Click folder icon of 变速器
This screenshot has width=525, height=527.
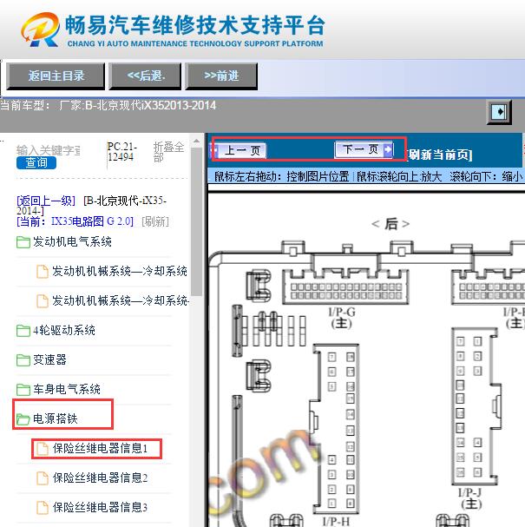[x=23, y=360]
